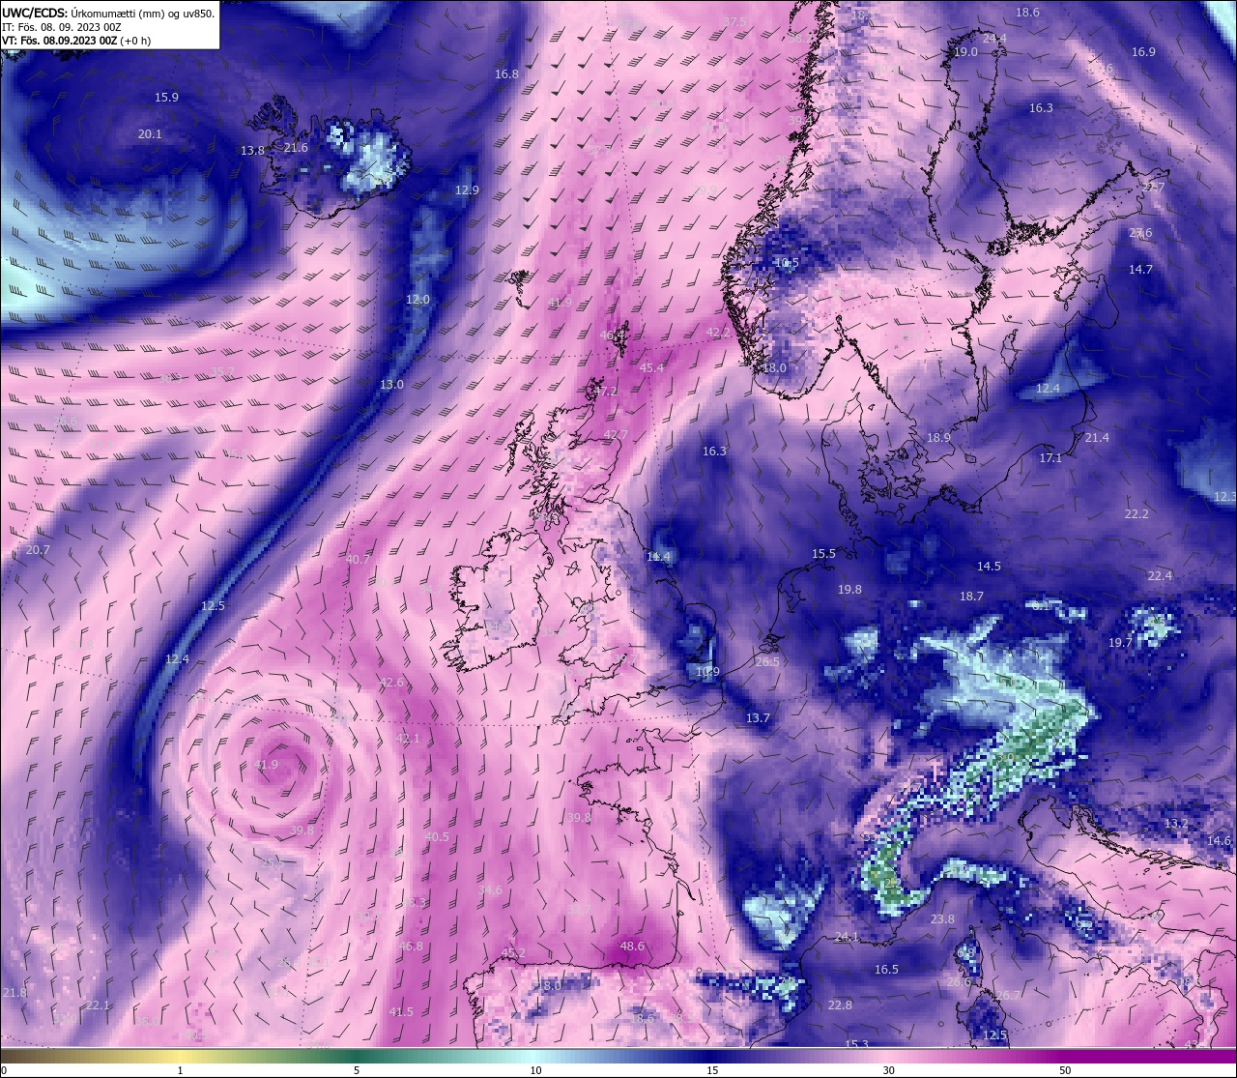Viewport: 1237px width, 1078px height.
Task: Click the 22.2 value over eastern Europe
Action: pyautogui.click(x=1136, y=514)
